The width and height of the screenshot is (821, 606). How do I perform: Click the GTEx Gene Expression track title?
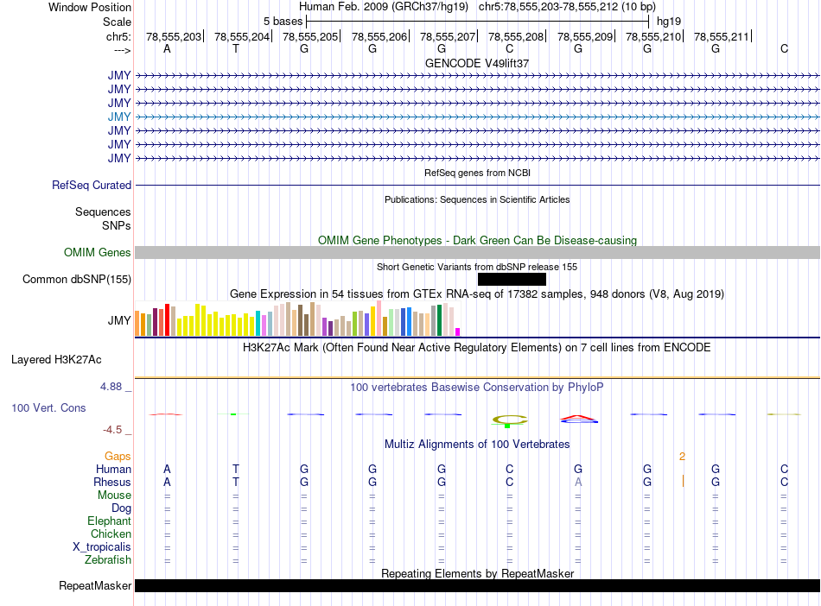477,294
